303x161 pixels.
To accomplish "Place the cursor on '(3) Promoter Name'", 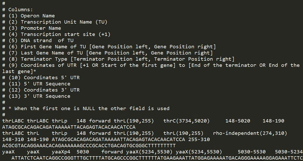I will tap(32, 28).
